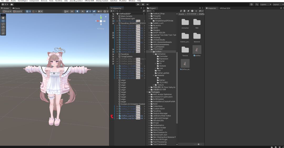Lock the Project panel

tap(200, 8)
